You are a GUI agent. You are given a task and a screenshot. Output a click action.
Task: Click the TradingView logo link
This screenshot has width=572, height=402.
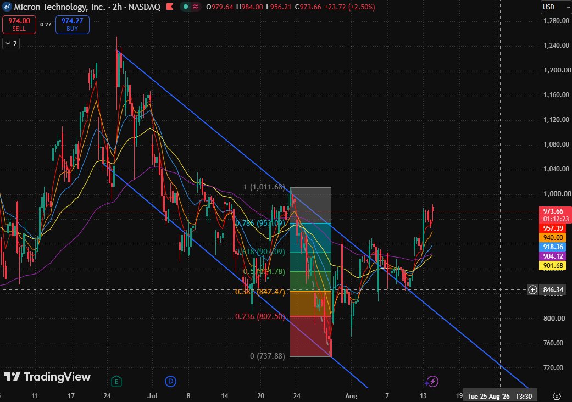(x=47, y=377)
